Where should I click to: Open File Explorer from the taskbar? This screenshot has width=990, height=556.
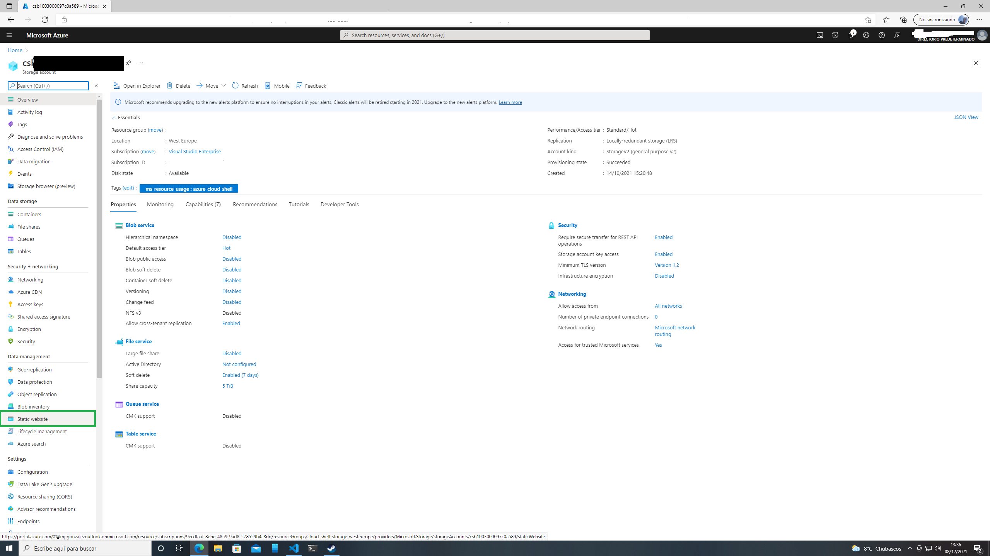(218, 548)
